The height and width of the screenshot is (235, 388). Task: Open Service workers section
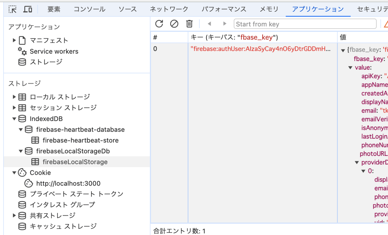[x=54, y=51]
